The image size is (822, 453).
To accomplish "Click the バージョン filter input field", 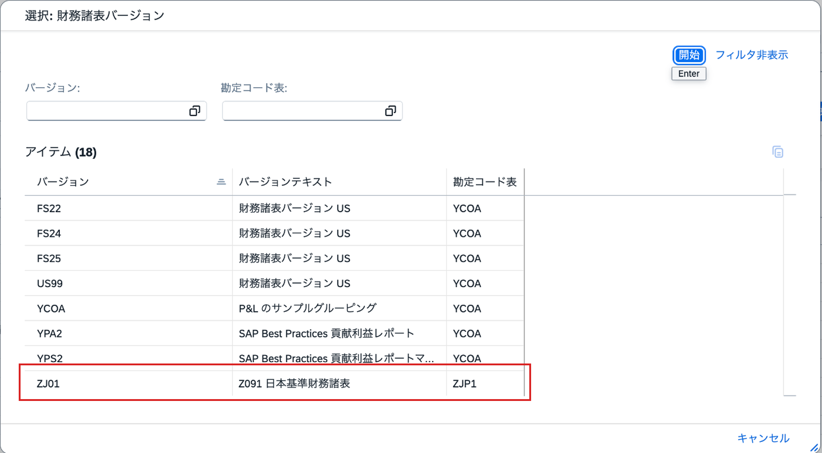I will (x=116, y=111).
